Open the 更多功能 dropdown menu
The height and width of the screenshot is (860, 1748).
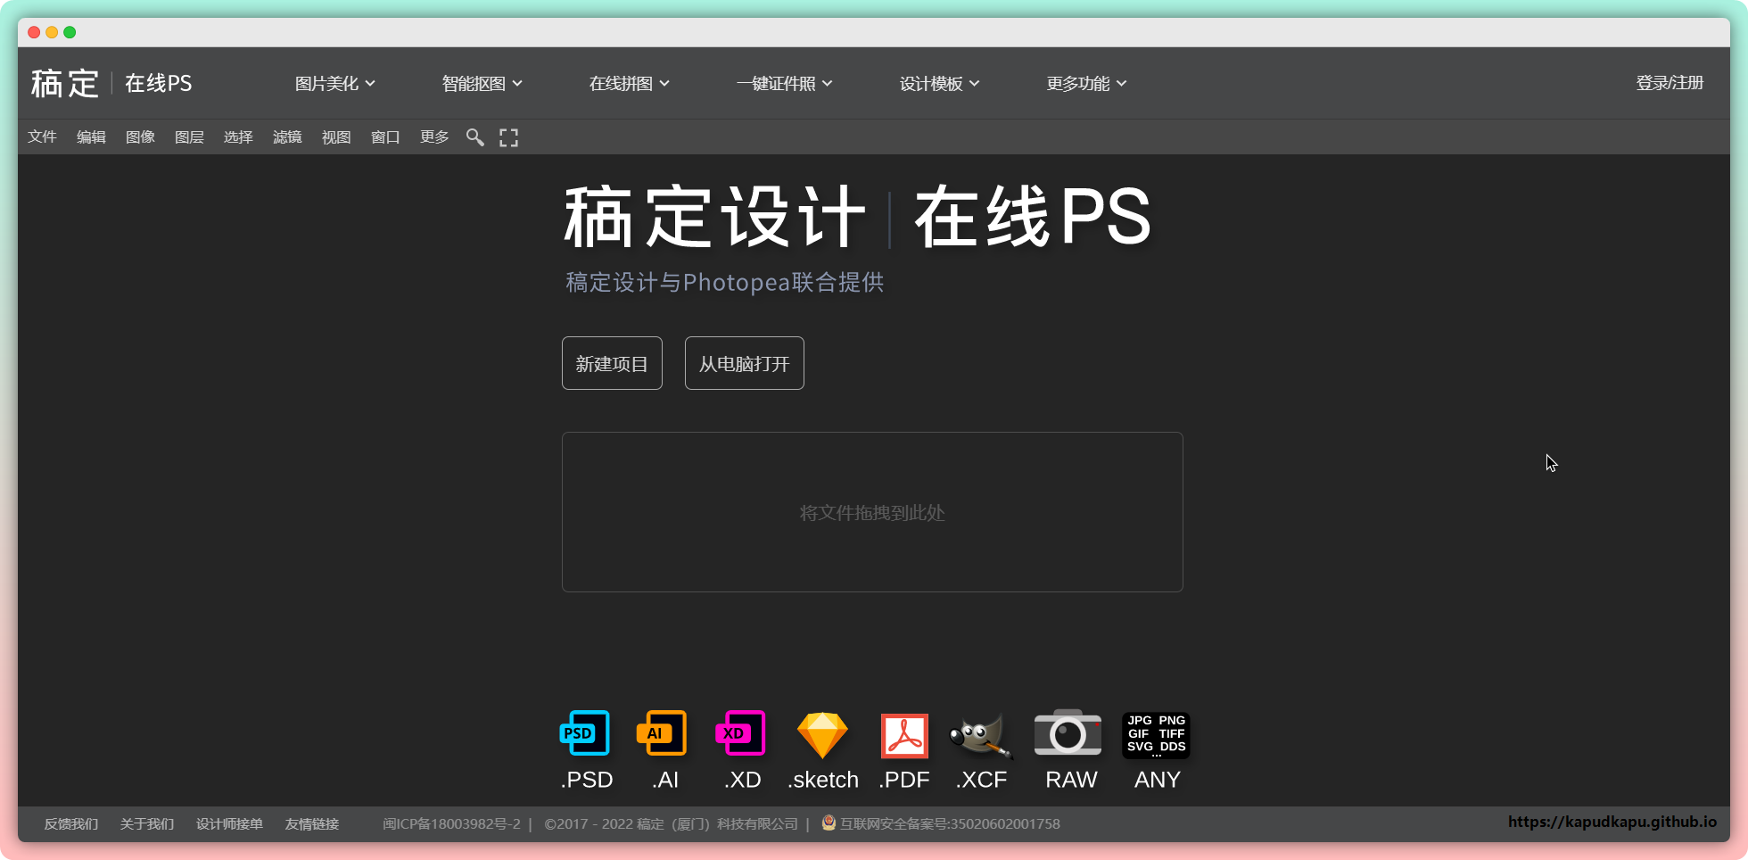pos(1086,83)
